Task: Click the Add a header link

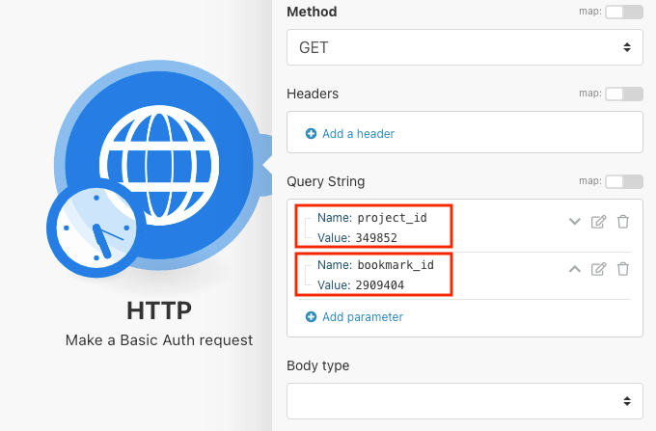Action: [x=358, y=134]
